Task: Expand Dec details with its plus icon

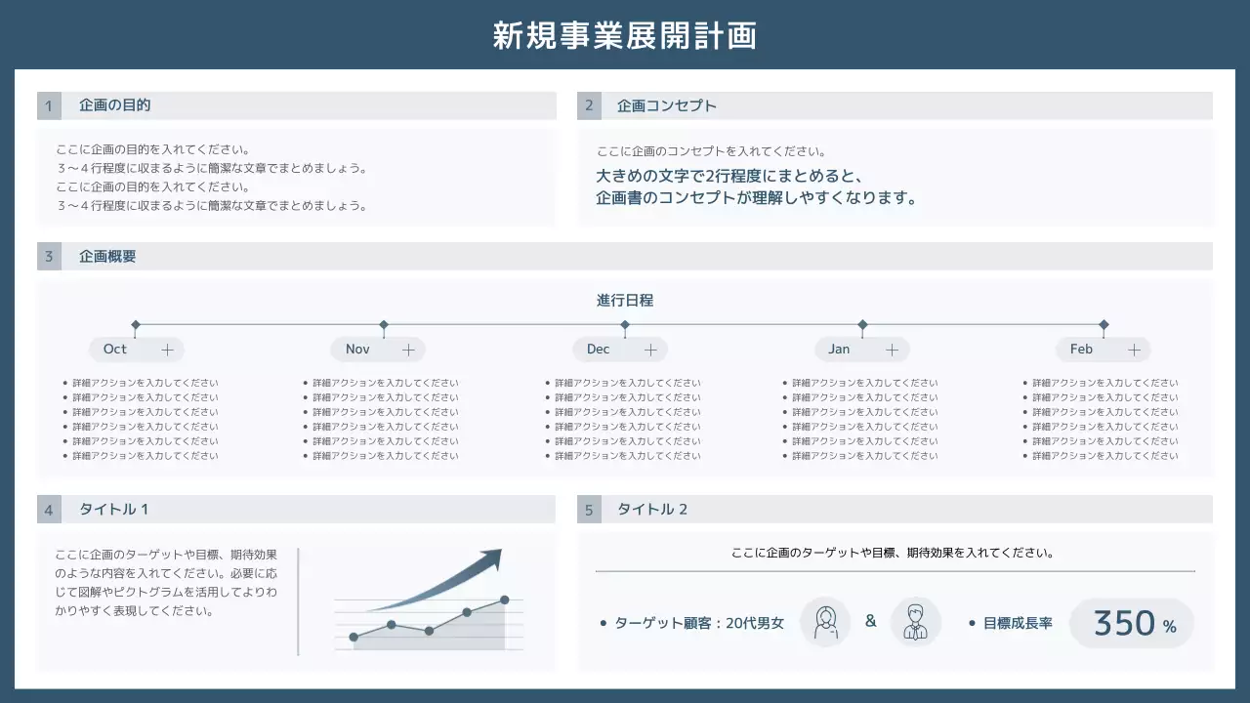Action: point(649,349)
